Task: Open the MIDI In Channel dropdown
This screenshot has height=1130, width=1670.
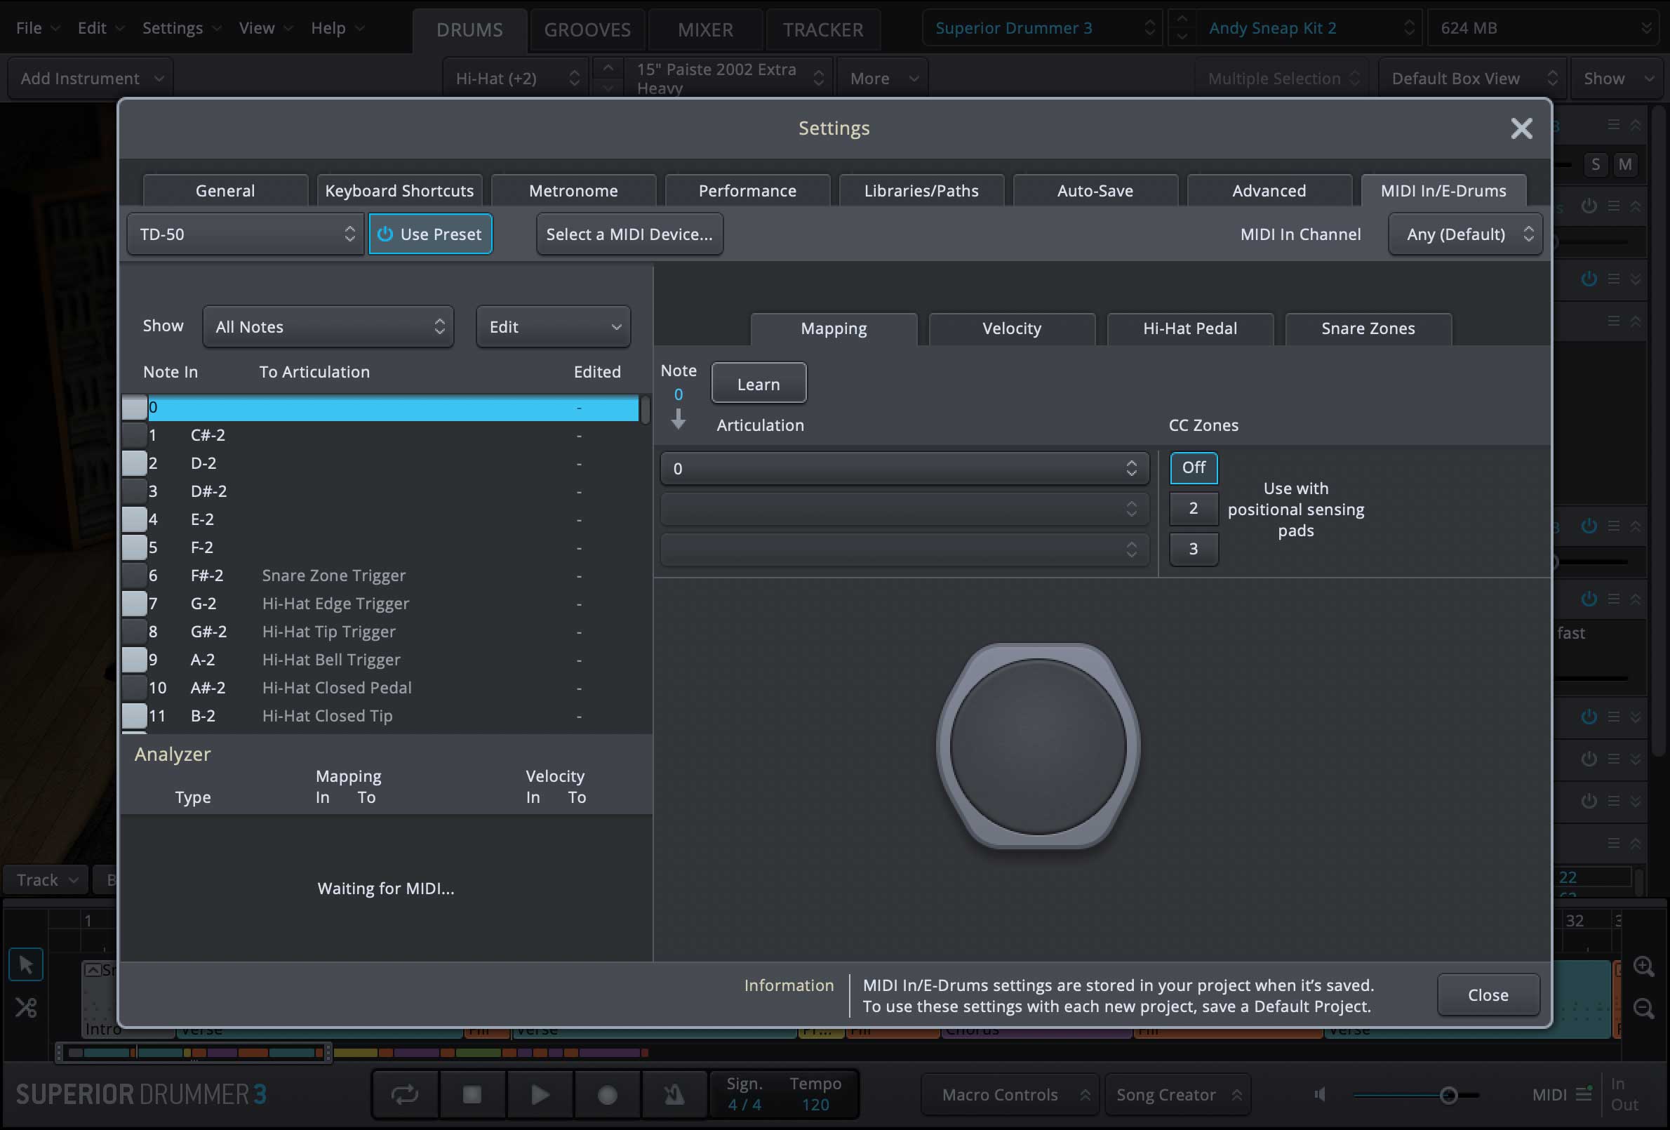Action: (x=1464, y=234)
